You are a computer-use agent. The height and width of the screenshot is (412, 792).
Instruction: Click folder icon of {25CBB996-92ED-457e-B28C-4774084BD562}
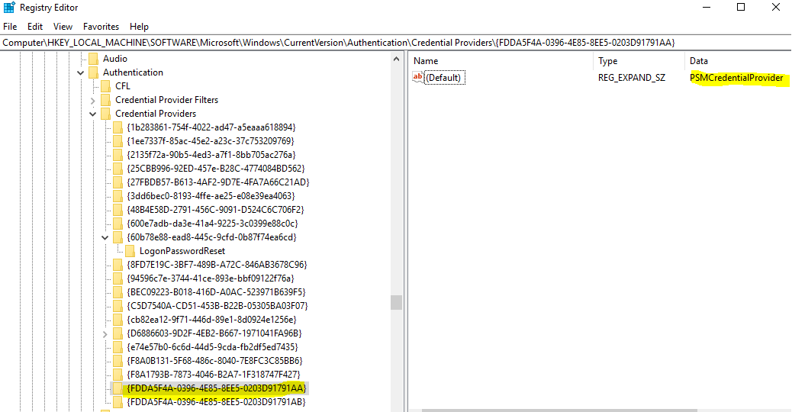[x=118, y=169]
